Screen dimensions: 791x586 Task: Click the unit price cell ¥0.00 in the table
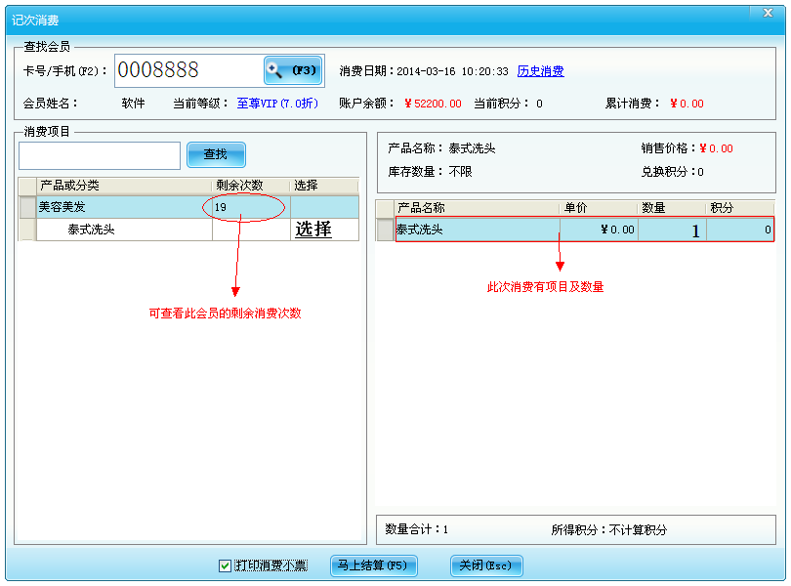tap(599, 230)
